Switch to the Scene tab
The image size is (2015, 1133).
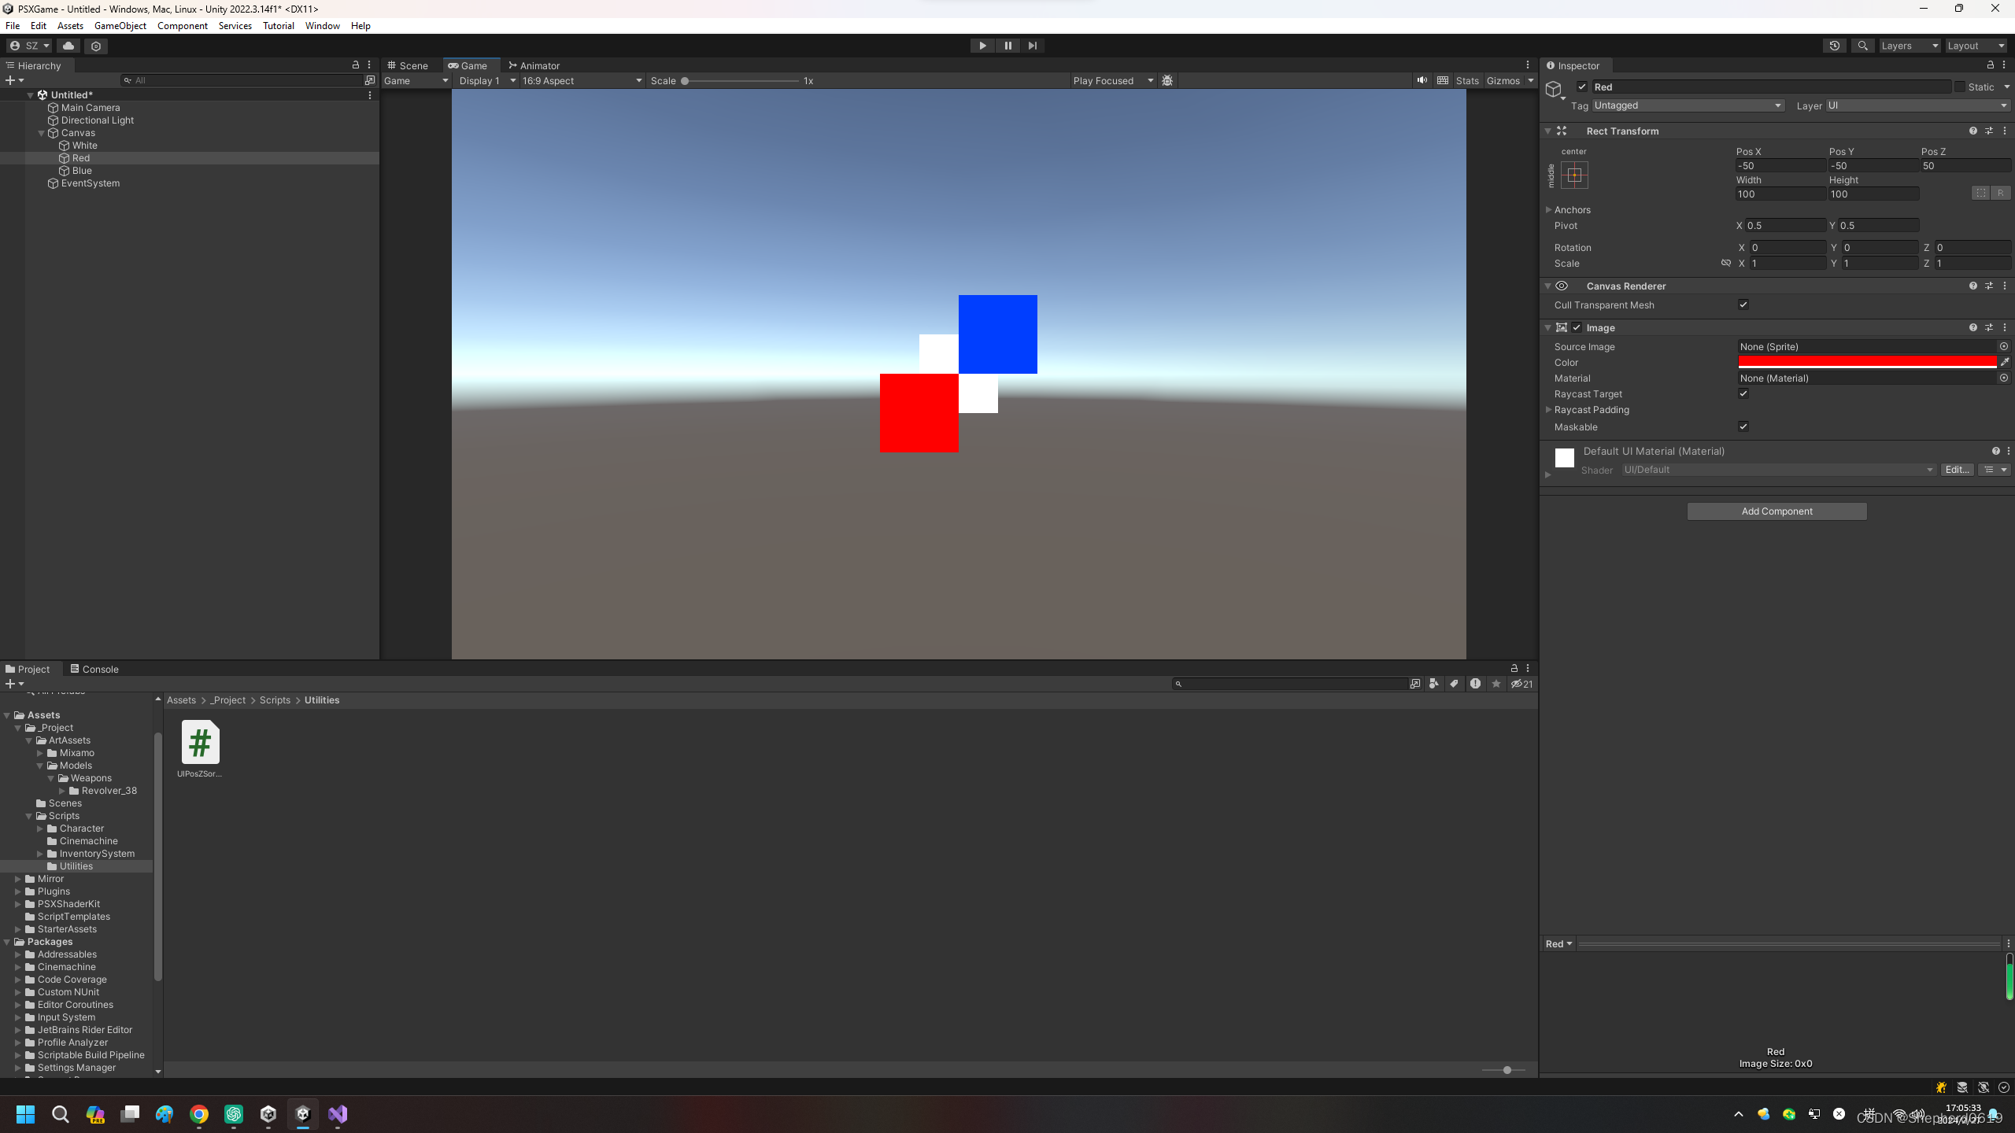pyautogui.click(x=409, y=65)
